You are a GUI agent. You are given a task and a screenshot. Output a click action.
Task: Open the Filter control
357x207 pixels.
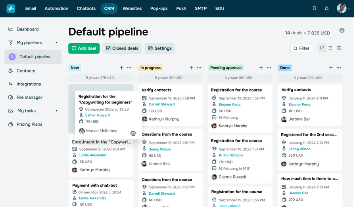pyautogui.click(x=301, y=48)
